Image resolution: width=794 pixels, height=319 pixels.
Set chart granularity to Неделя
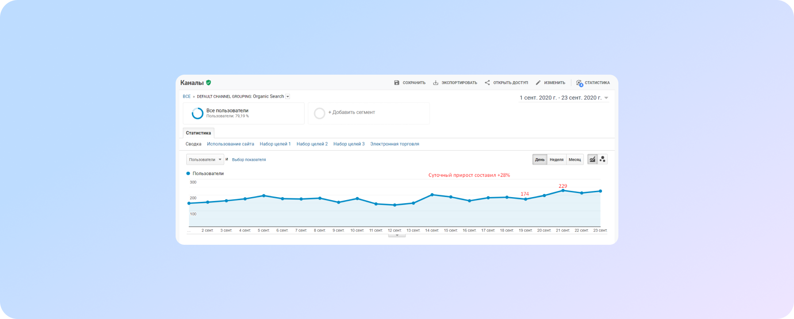[x=556, y=159]
